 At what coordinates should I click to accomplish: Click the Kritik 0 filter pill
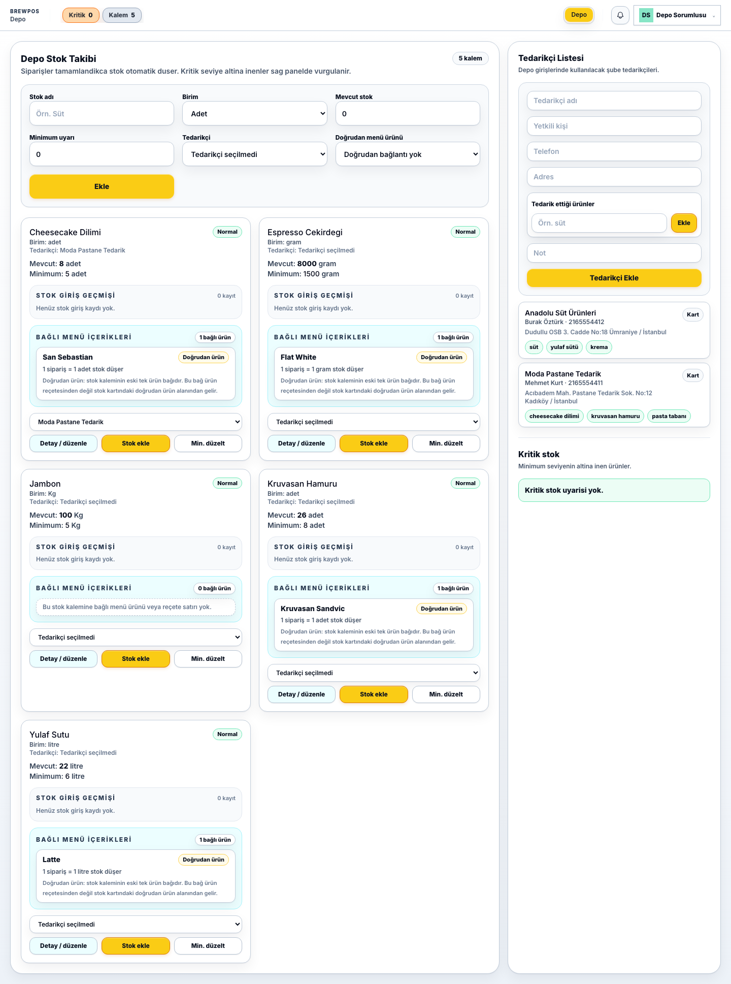tap(81, 15)
